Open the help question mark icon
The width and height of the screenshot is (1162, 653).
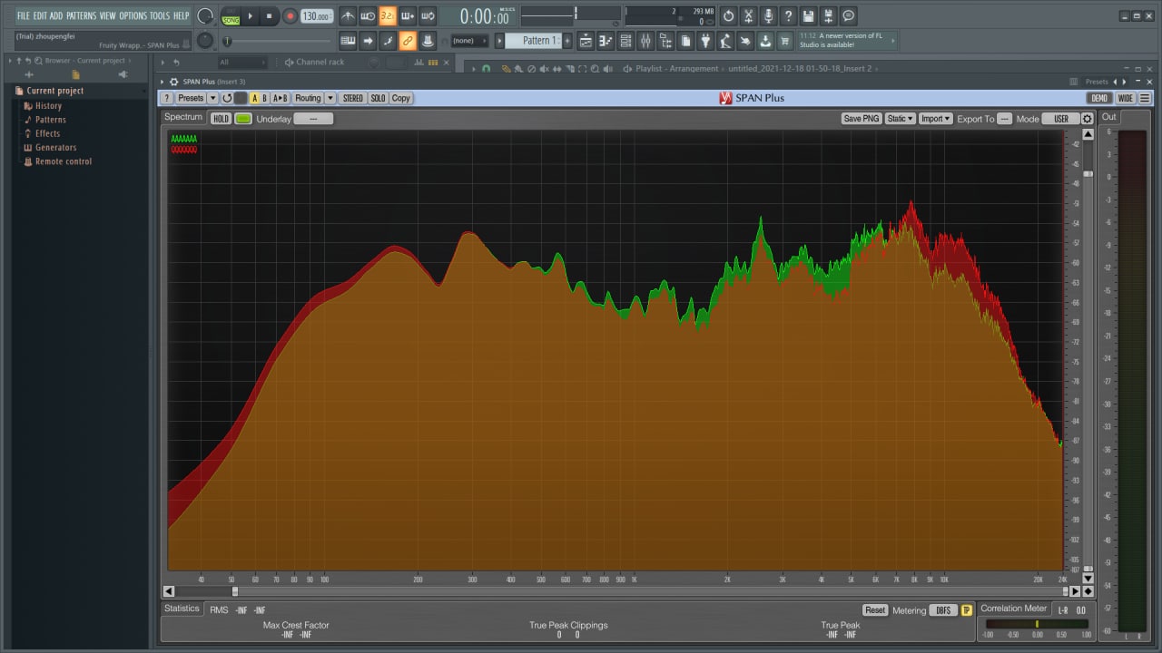[x=788, y=16]
